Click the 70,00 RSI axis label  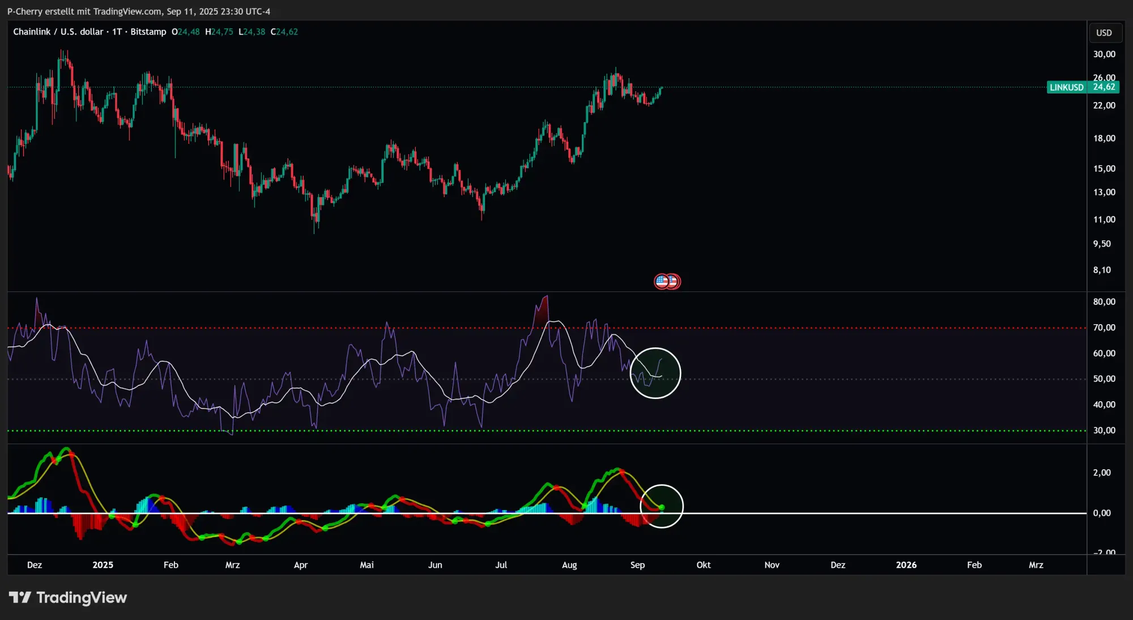[1104, 328]
